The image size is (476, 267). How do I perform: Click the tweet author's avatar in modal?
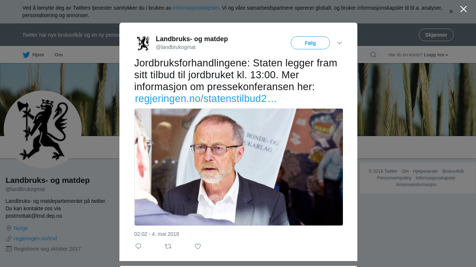(143, 43)
